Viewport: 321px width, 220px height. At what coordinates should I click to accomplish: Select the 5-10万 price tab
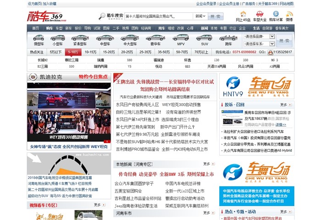click(x=73, y=52)
